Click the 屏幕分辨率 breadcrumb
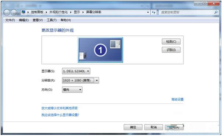 click(94, 12)
